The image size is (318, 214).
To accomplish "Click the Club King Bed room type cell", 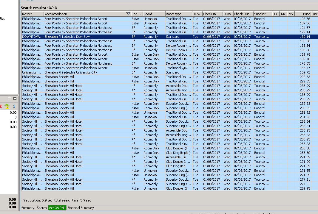I will tap(178, 166).
